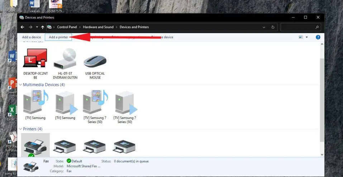Click the search magnifier icon
Image resolution: width=343 pixels, height=177 pixels.
pyautogui.click(x=317, y=27)
